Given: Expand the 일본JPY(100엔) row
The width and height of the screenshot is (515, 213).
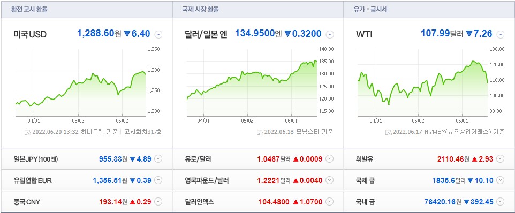Looking at the screenshot, I should tap(158, 159).
